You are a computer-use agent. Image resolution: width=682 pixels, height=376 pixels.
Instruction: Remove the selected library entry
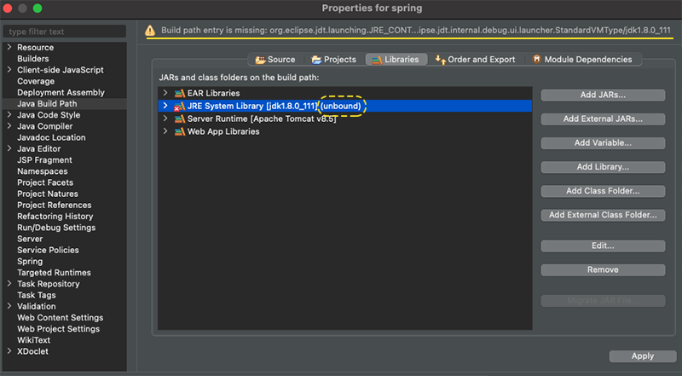(x=603, y=269)
